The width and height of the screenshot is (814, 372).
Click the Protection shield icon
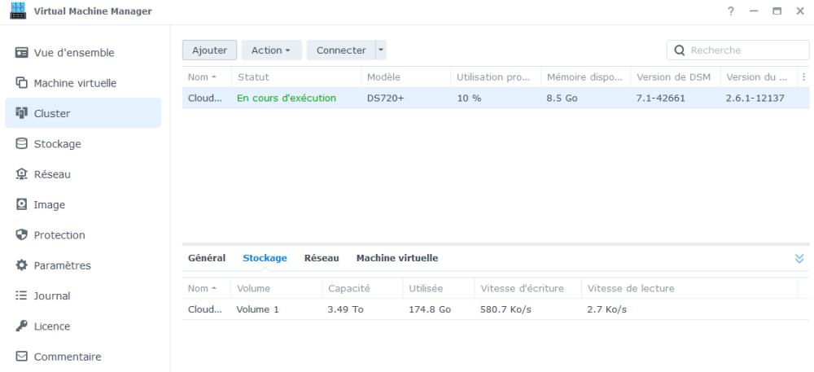coord(21,235)
